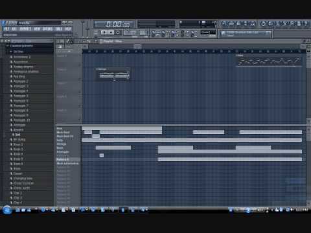Open the EDIT menu

14,29
